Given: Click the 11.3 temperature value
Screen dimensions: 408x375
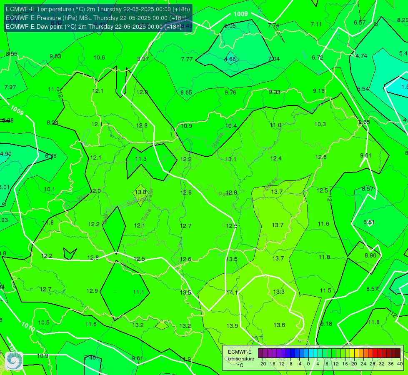Looking at the screenshot, I should pos(141,159).
